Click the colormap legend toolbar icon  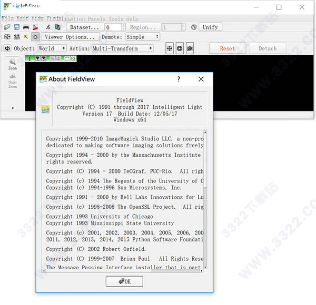click(x=57, y=27)
